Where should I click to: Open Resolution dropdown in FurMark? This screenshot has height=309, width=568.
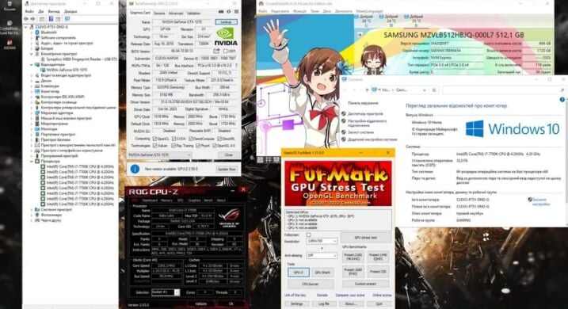click(322, 242)
